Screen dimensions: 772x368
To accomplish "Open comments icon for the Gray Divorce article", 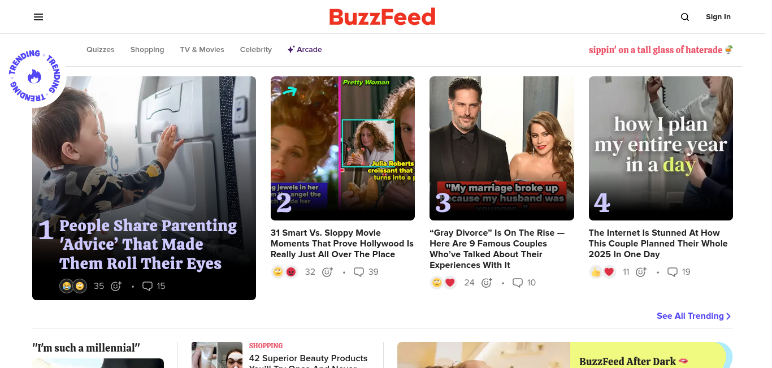I will [x=518, y=283].
